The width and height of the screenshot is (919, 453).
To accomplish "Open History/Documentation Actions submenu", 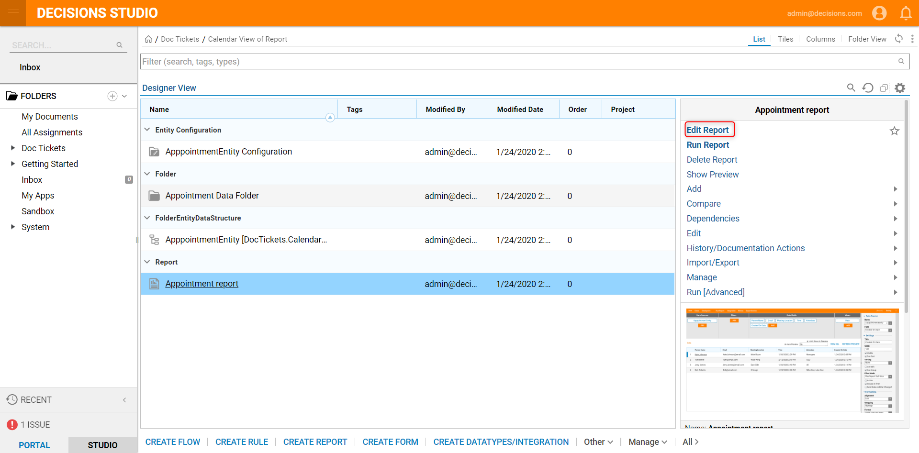I will [792, 248].
